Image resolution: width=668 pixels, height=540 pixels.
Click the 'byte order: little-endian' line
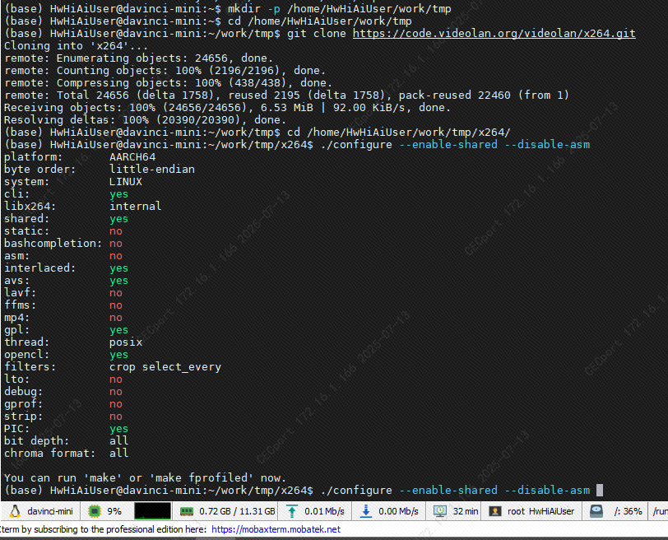[100, 170]
